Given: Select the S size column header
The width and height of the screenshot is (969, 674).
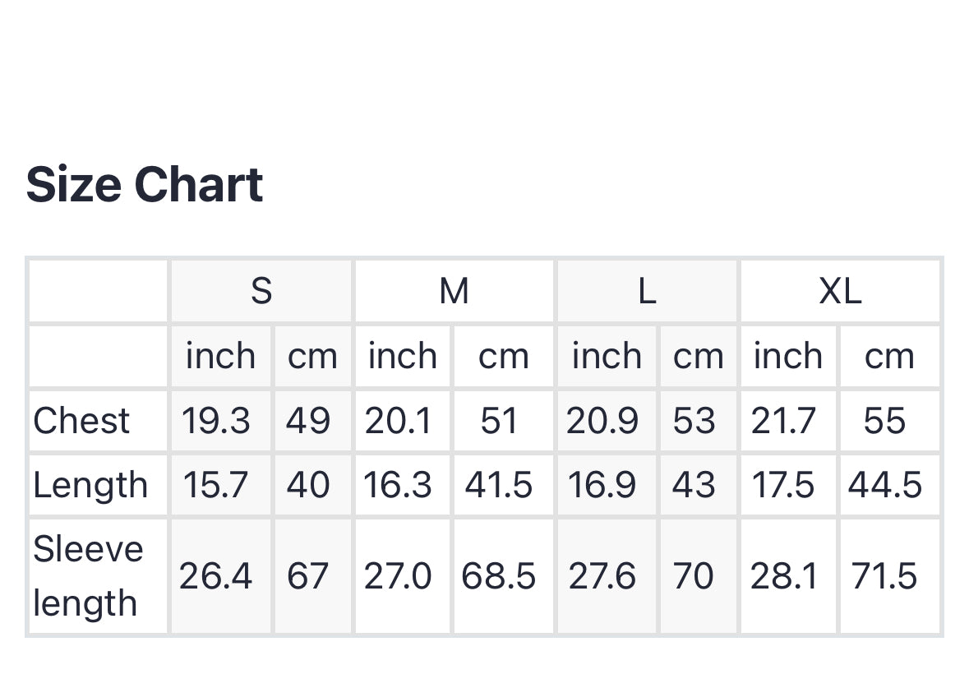Looking at the screenshot, I should [x=261, y=291].
